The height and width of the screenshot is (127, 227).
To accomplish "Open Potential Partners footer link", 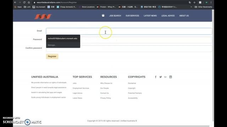I will 135,93.
